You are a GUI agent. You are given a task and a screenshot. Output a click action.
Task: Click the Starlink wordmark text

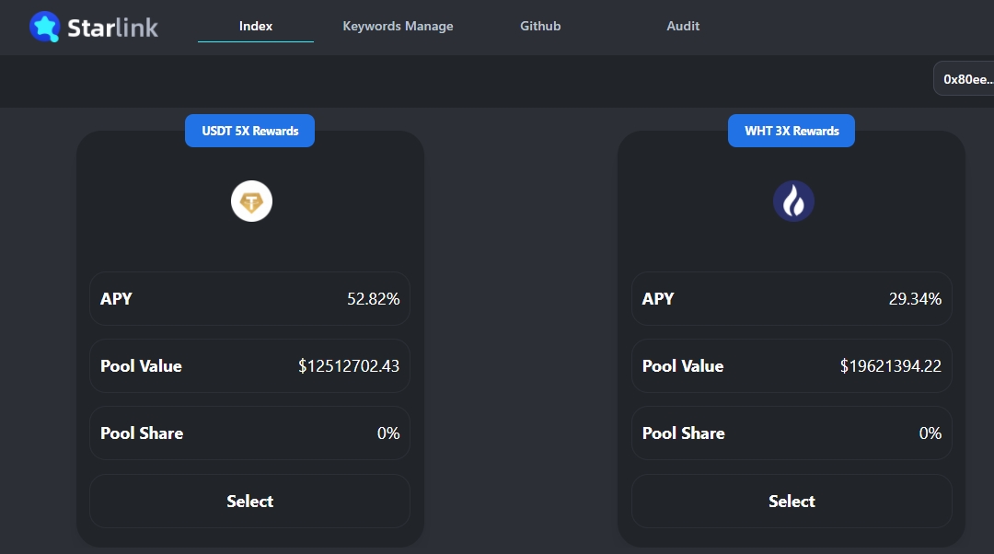pyautogui.click(x=112, y=28)
